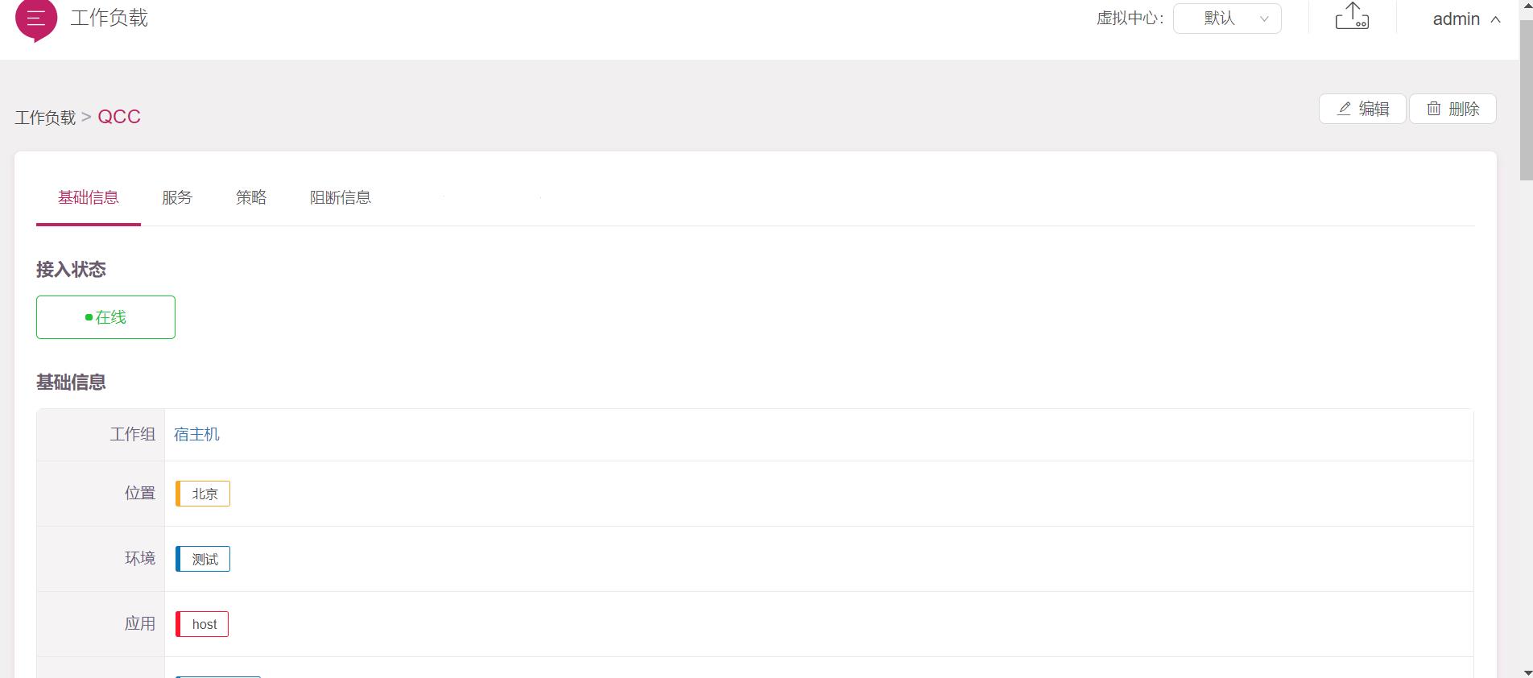The image size is (1533, 678).
Task: Click the chevron arrow beside 默认
Action: click(1264, 19)
